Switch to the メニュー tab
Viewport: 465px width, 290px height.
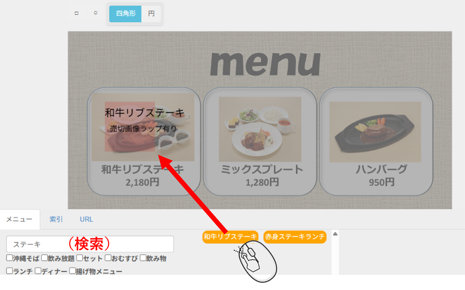click(x=19, y=220)
